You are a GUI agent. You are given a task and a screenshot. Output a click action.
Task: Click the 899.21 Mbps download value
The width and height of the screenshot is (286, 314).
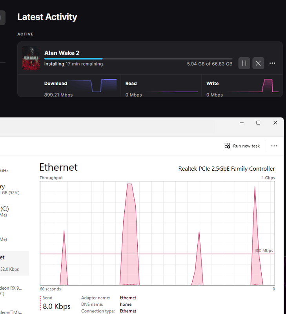pos(58,95)
